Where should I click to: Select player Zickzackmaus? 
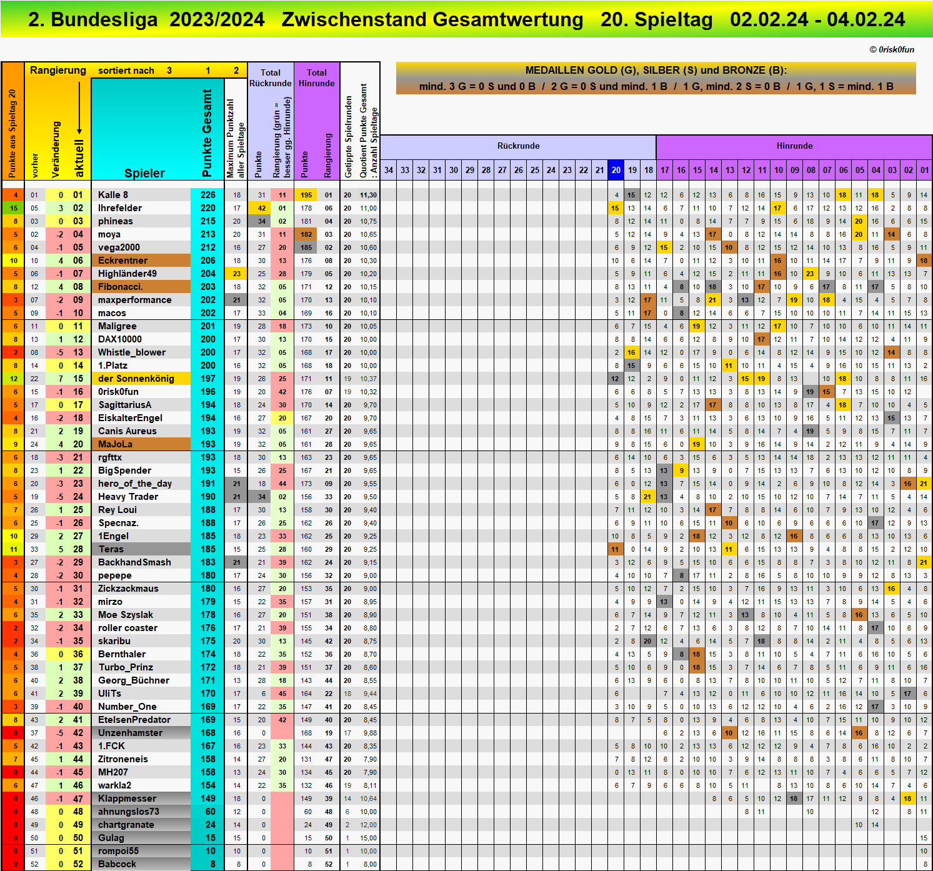click(128, 589)
